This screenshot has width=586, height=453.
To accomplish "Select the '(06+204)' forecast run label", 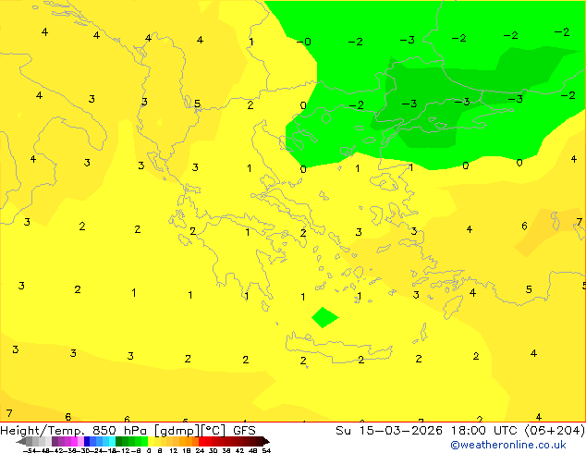I will [555, 431].
